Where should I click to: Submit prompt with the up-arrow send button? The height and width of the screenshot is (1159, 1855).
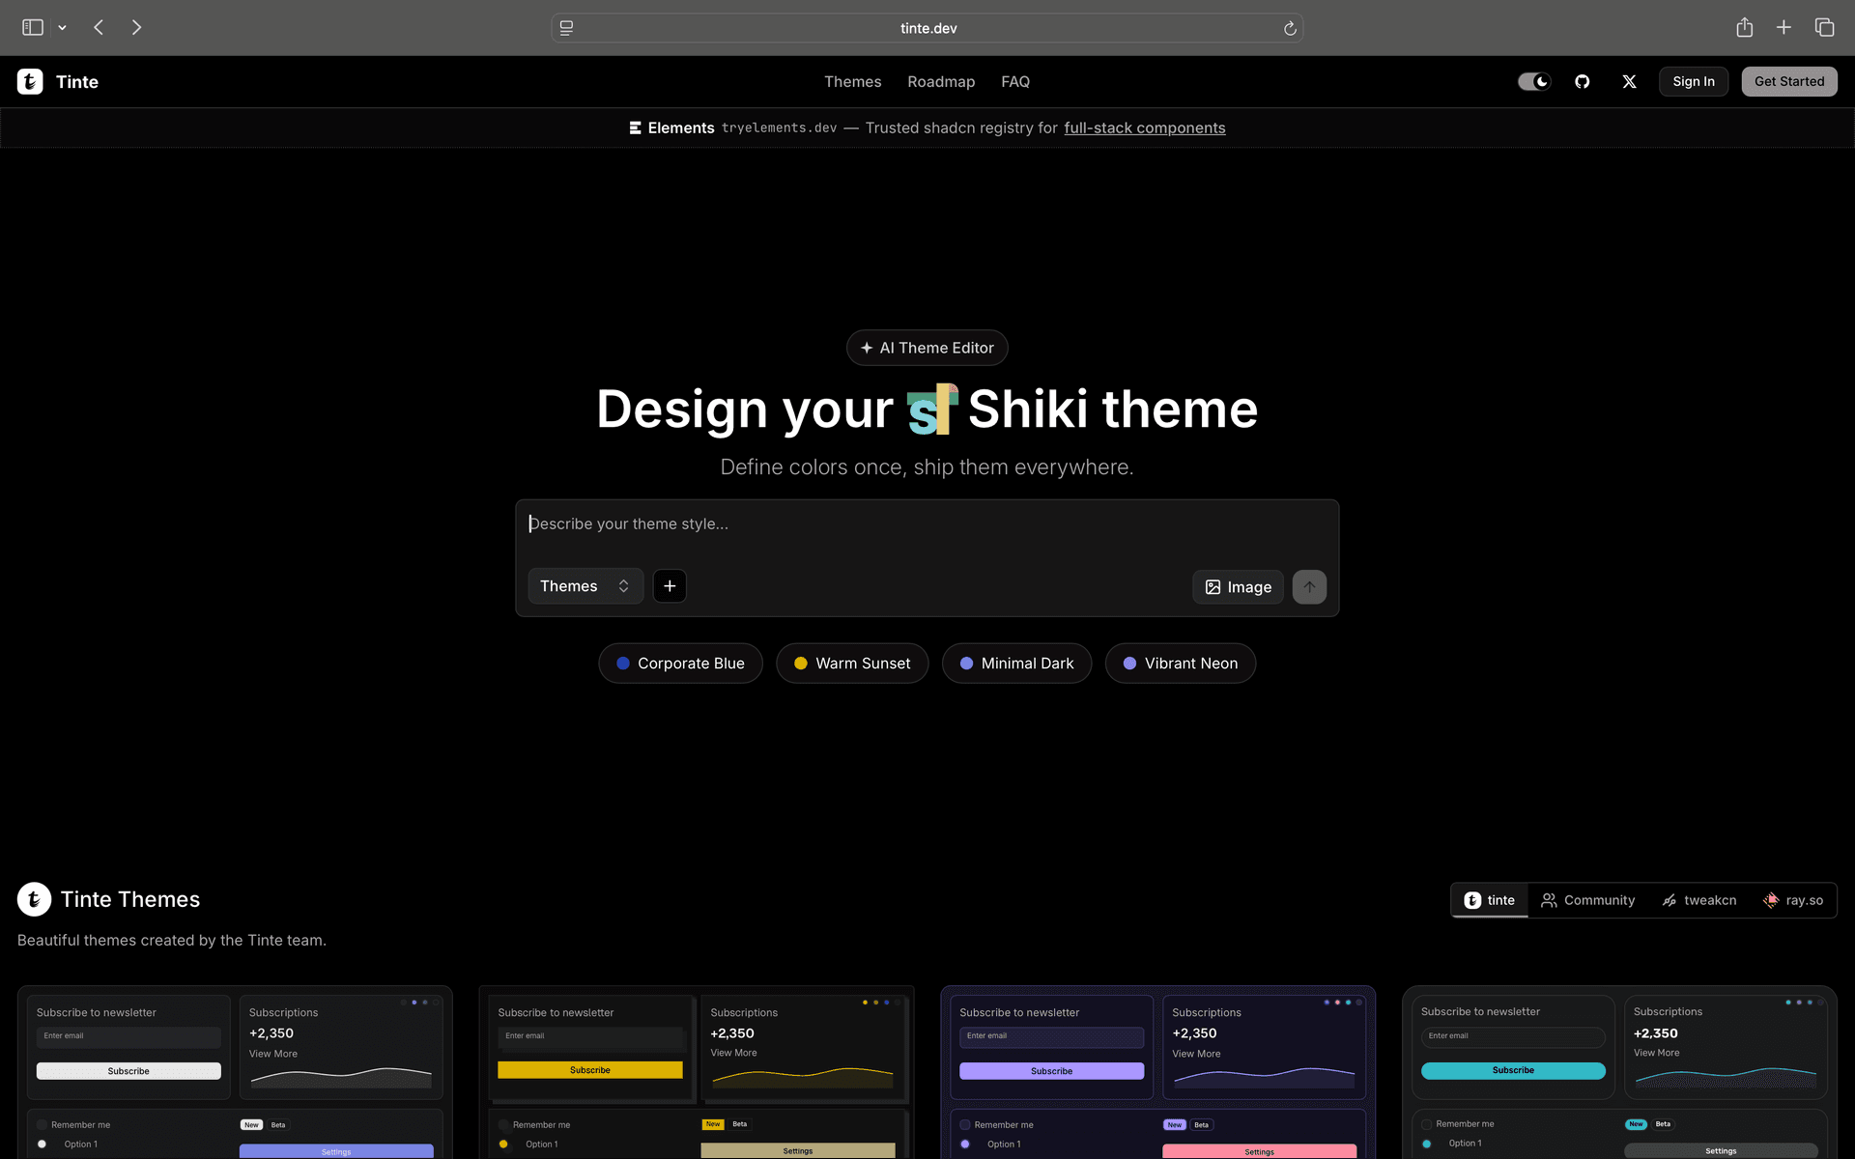coord(1309,586)
